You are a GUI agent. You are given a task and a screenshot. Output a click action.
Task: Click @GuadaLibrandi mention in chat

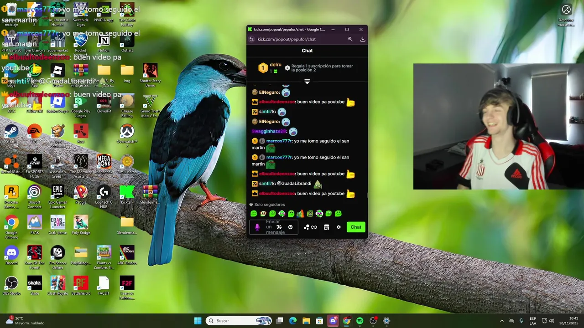(x=294, y=184)
